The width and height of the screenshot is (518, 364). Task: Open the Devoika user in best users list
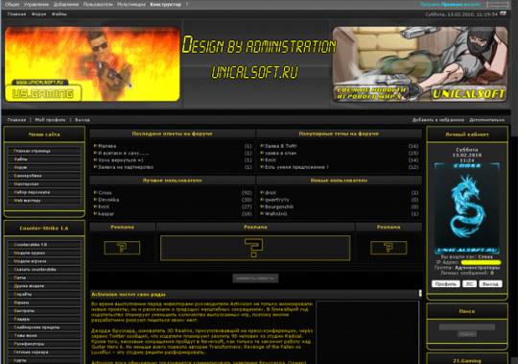[108, 200]
